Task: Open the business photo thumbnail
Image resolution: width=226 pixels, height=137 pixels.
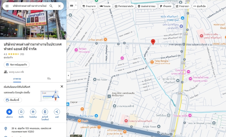Action: pos(33,20)
